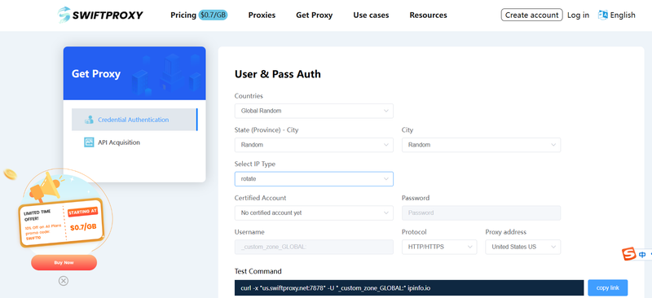Viewport: 652px width, 298px height.
Task: Click the Username input field
Action: click(314, 247)
